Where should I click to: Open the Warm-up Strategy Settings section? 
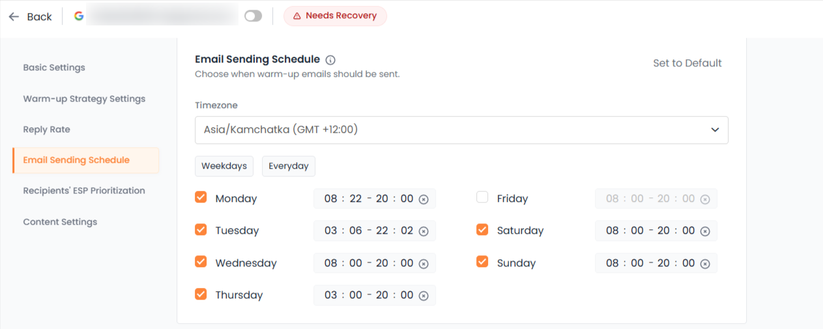pyautogui.click(x=84, y=99)
